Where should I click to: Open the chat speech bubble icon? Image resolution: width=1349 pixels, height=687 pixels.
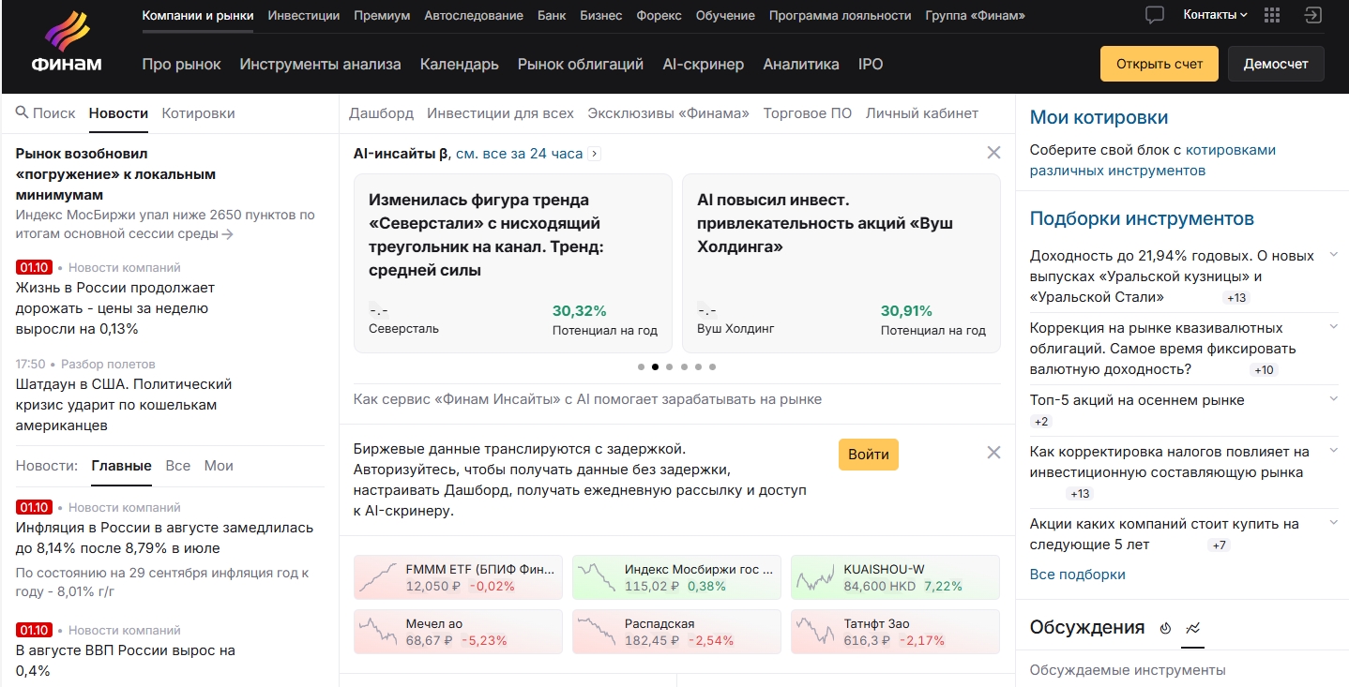(1155, 15)
